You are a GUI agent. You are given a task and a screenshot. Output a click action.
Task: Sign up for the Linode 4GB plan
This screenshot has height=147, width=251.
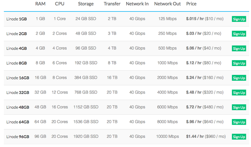pos(239,48)
